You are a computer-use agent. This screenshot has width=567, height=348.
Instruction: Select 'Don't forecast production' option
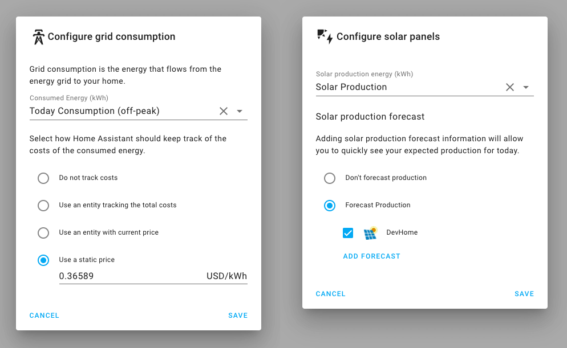(x=330, y=178)
